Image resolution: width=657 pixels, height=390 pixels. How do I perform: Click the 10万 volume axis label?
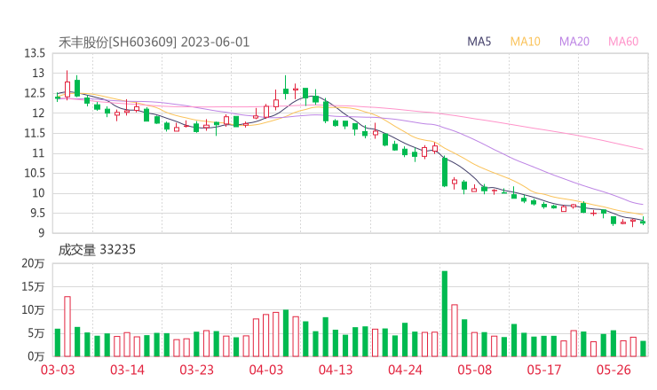tap(33, 310)
